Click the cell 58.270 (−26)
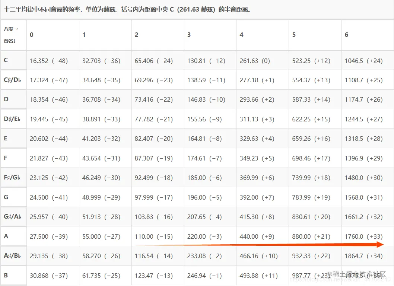 [x=105, y=255]
